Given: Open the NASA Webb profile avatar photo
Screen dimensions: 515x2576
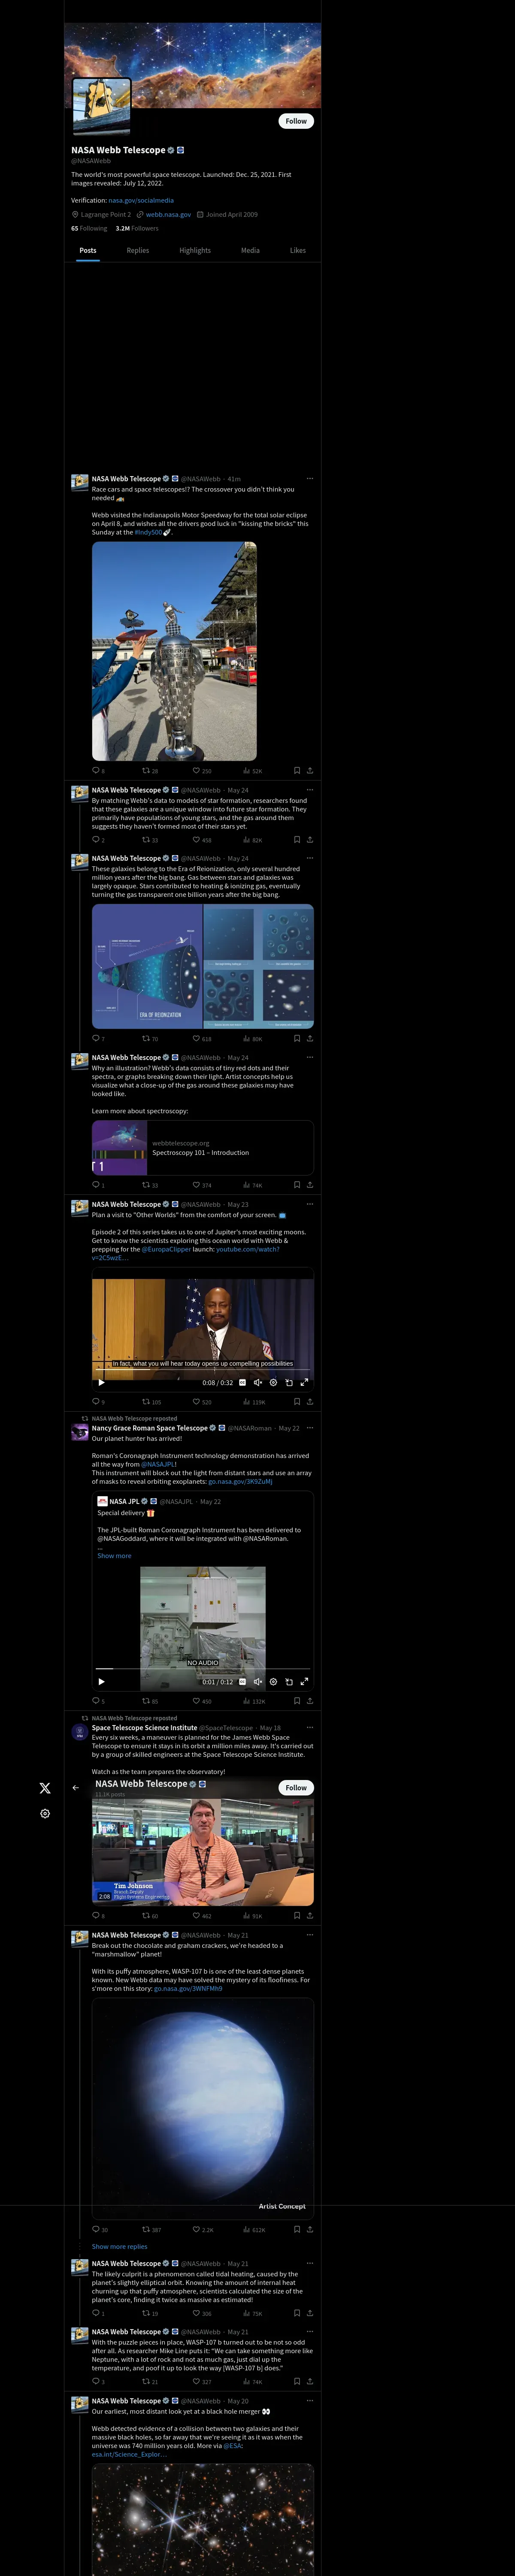Looking at the screenshot, I should tap(101, 106).
